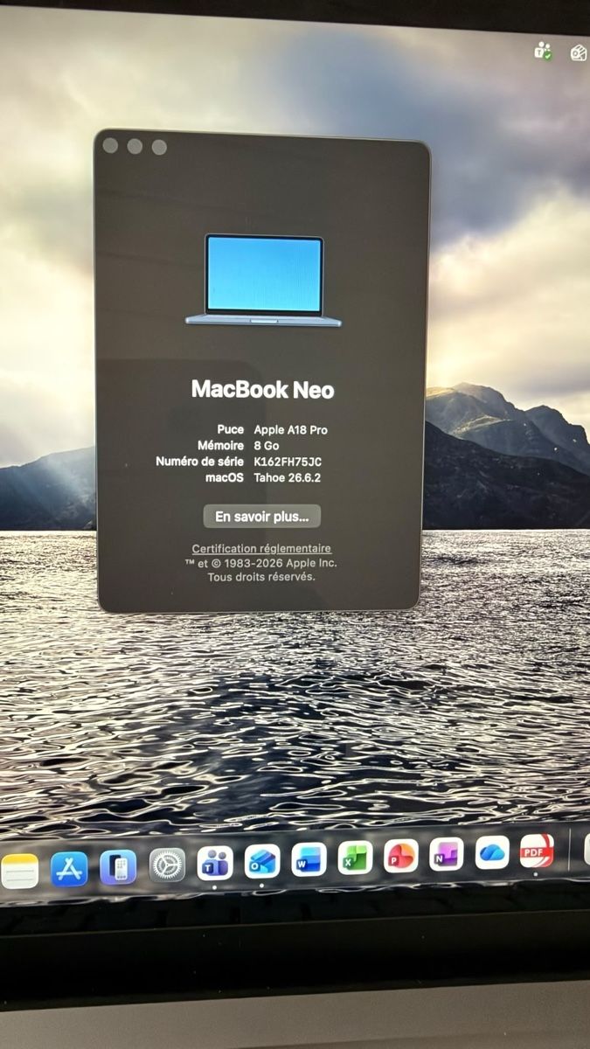Open the PDF app in the Dock
This screenshot has width=590, height=1049.
click(537, 851)
